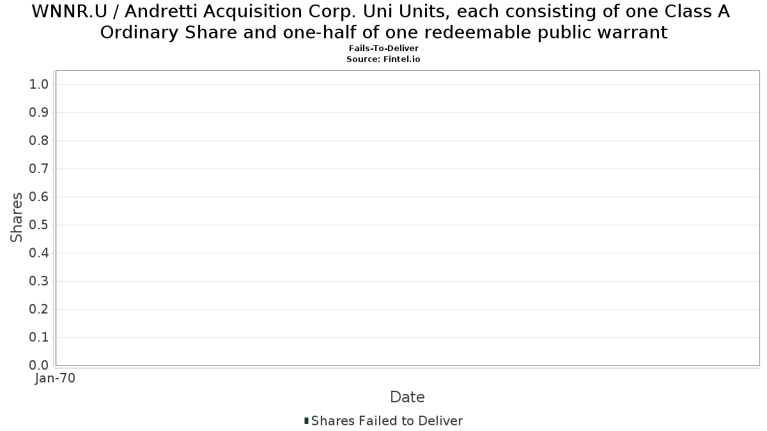This screenshot has width=767, height=431.
Task: Click the Shares Failed to Deliver legend label
Action: click(x=387, y=421)
